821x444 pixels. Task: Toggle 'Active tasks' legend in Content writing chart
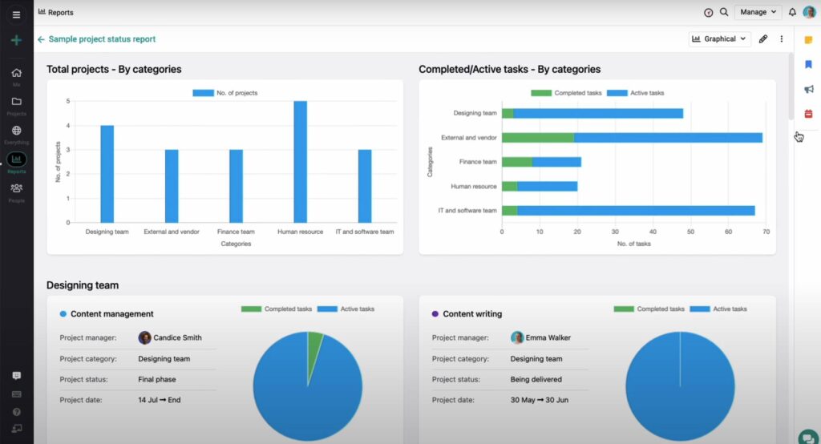point(721,309)
